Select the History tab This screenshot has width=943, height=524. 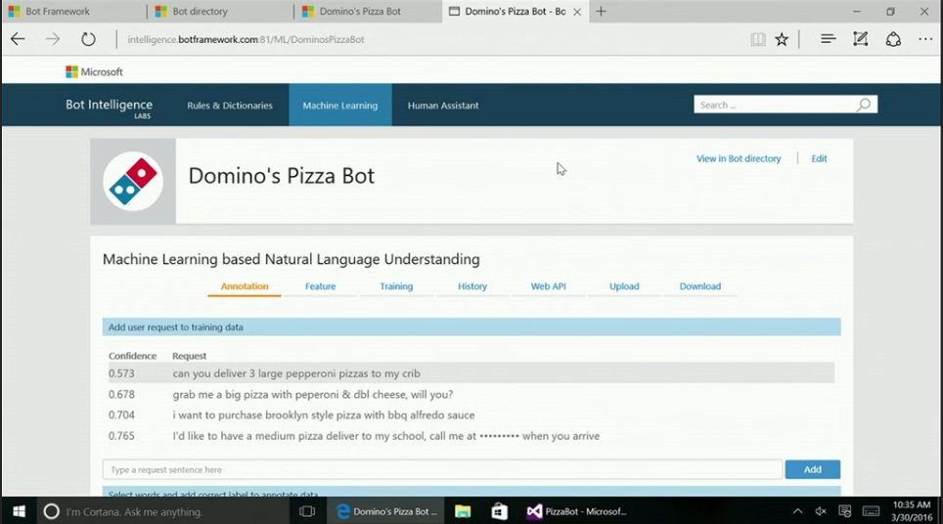pos(472,286)
